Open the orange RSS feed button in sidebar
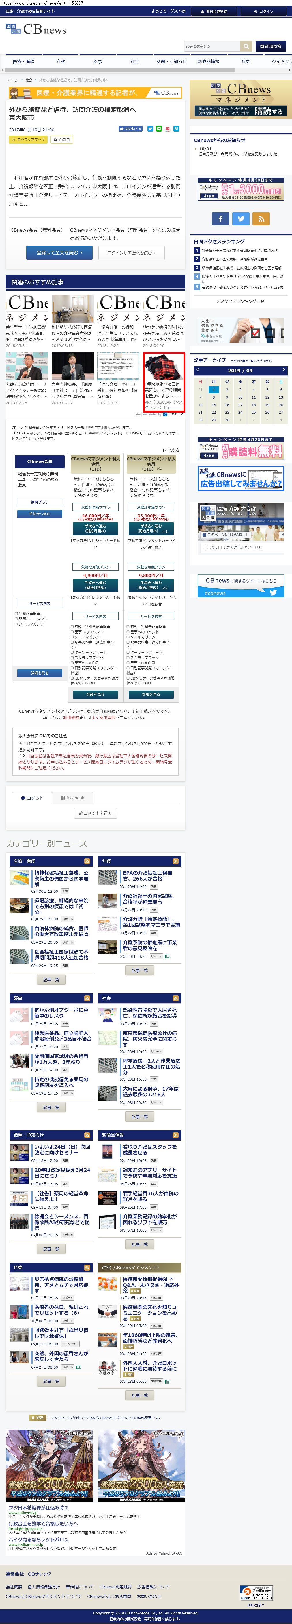Image resolution: width=292 pixels, height=1624 pixels. coord(261,218)
